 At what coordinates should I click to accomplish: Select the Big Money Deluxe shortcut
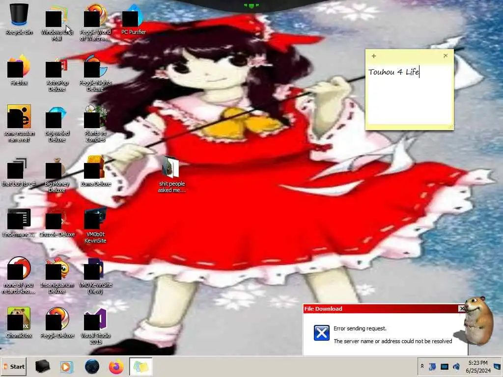click(x=57, y=175)
